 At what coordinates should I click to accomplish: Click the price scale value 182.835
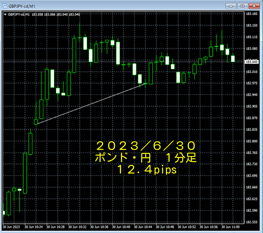pyautogui.click(x=252, y=130)
